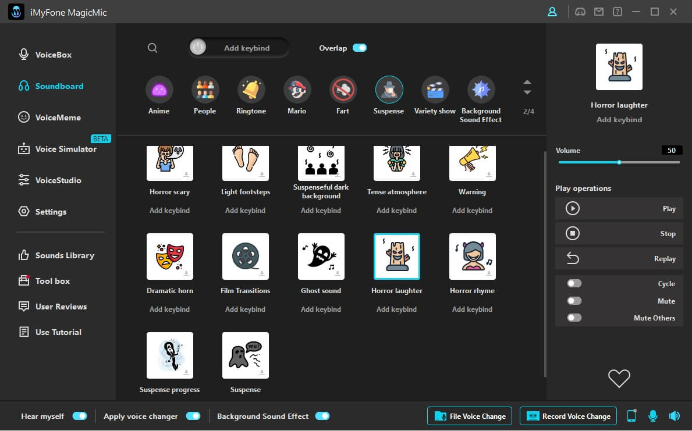Screen dimensions: 692x431
Task: Click the Play operation button
Action: pos(619,208)
